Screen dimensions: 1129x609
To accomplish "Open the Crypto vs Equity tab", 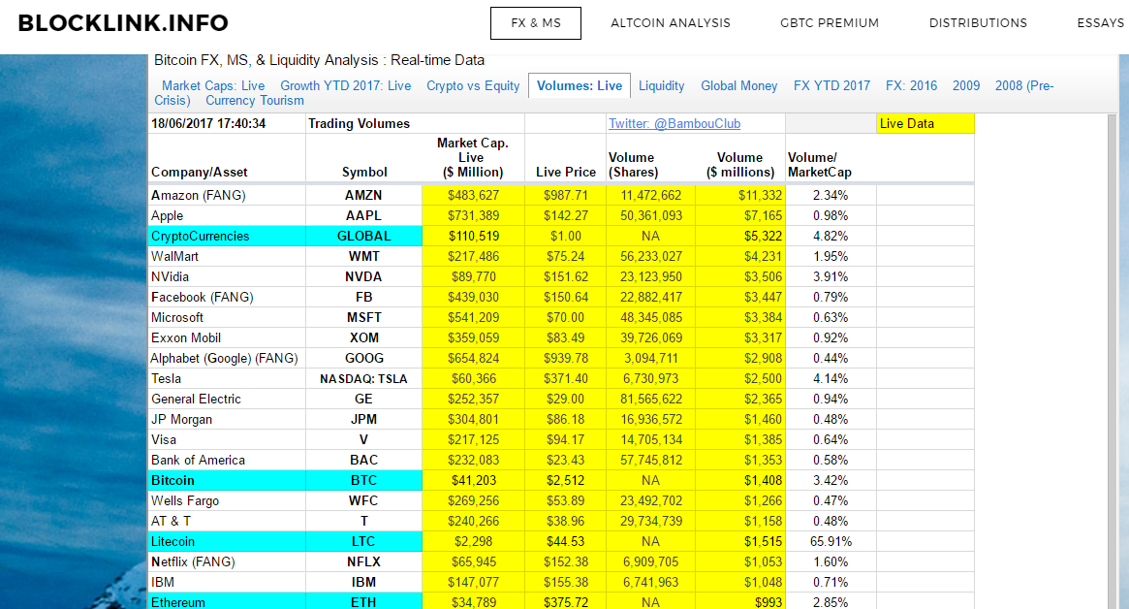I will (x=473, y=85).
